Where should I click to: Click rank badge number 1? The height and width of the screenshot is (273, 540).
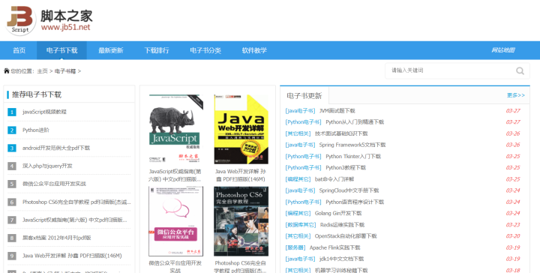pos(12,112)
